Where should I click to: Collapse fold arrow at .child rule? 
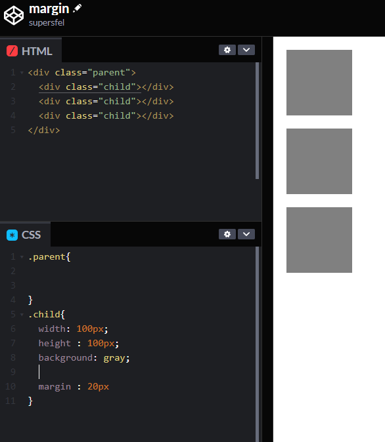22,314
